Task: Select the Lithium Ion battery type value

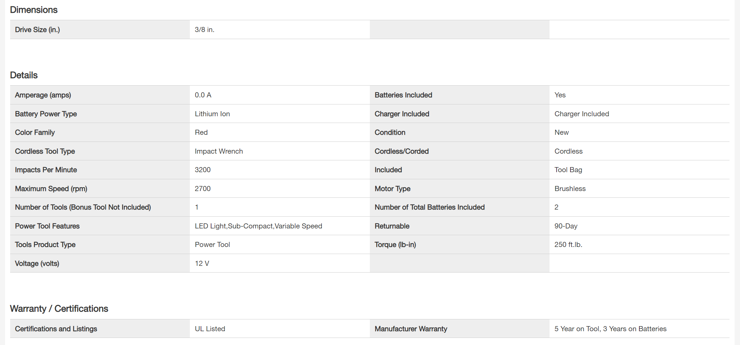Action: pos(212,114)
